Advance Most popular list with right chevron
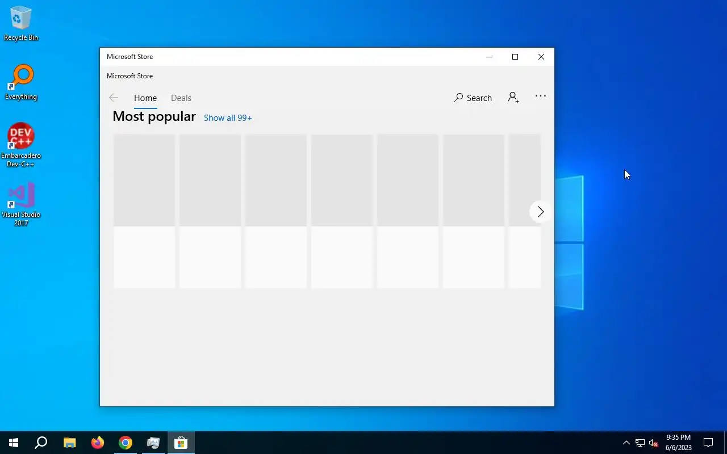 click(x=540, y=212)
